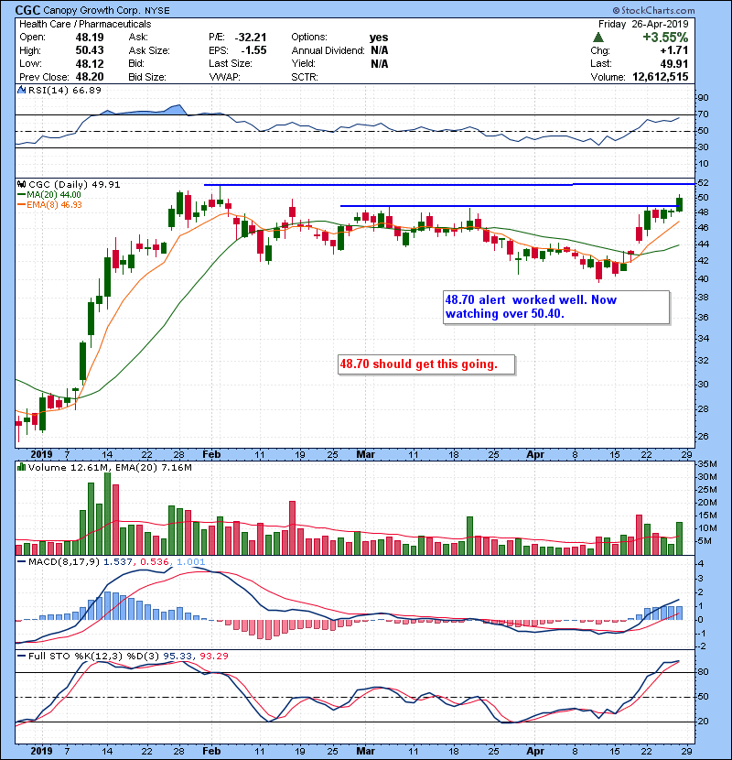The image size is (732, 760).
Task: Open the StockCharts.com credit link
Action: click(x=653, y=10)
